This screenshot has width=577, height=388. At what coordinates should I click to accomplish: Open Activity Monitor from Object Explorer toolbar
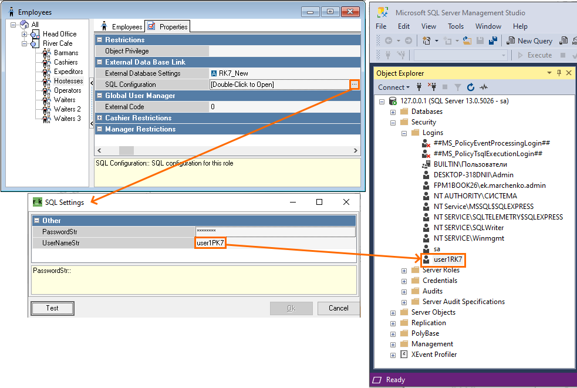click(484, 87)
